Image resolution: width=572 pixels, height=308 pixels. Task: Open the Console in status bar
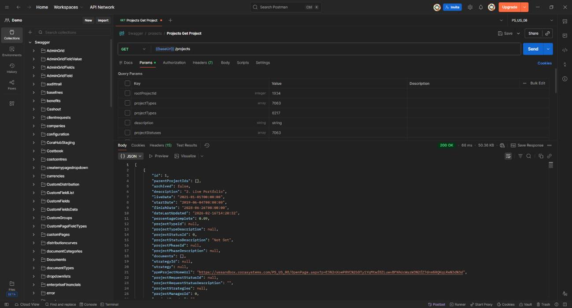point(88,304)
